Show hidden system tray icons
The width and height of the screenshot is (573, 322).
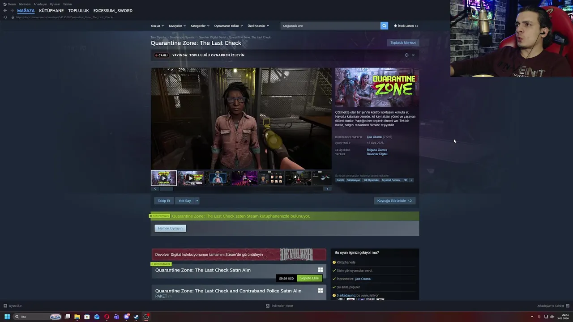(532, 317)
